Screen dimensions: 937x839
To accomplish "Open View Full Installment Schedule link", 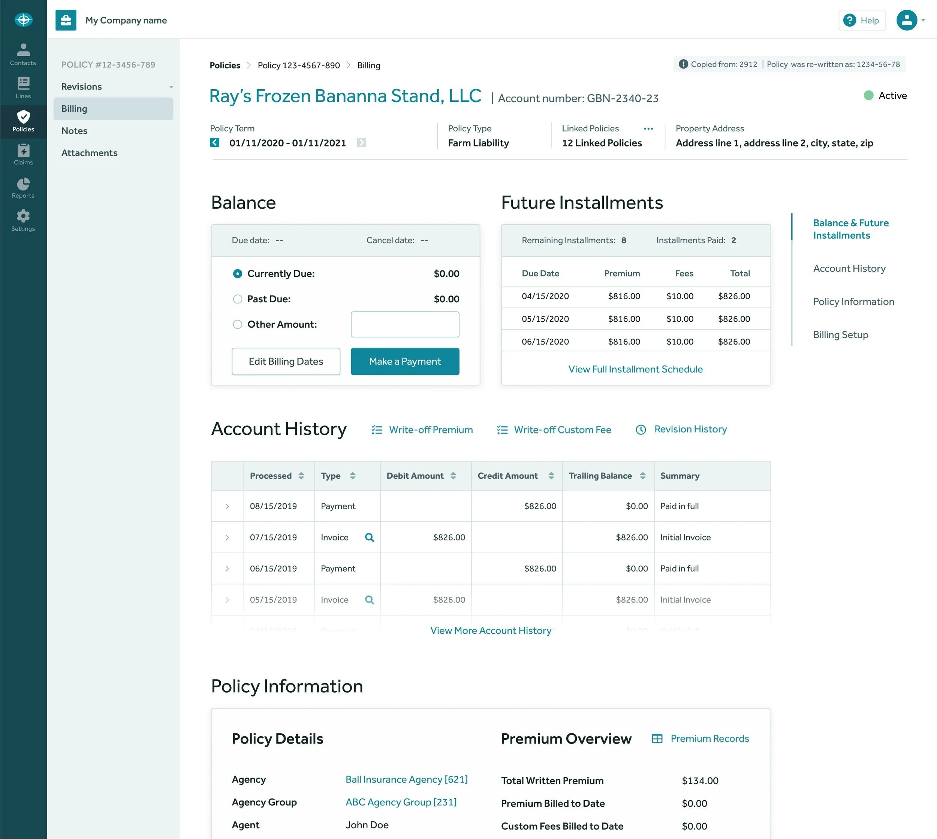I will (x=635, y=369).
